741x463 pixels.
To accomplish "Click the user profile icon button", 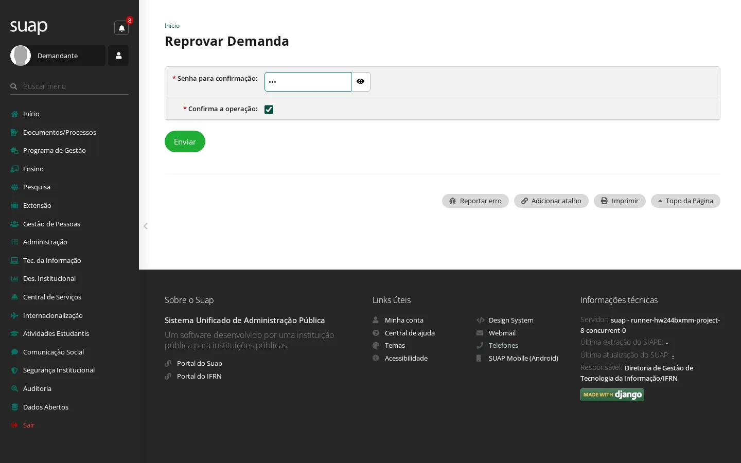I will (x=118, y=56).
